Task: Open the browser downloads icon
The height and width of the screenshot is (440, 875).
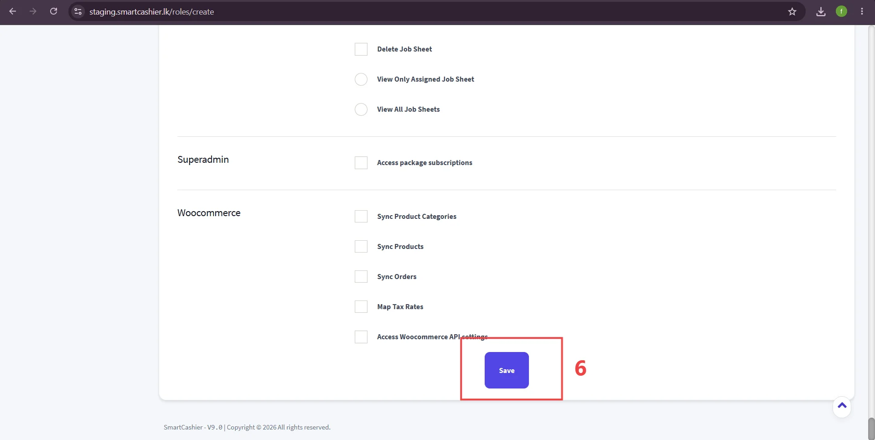Action: click(x=821, y=11)
